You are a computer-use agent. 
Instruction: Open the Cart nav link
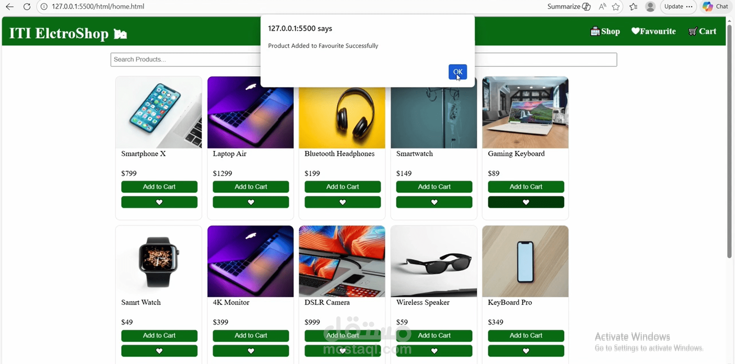pos(702,31)
